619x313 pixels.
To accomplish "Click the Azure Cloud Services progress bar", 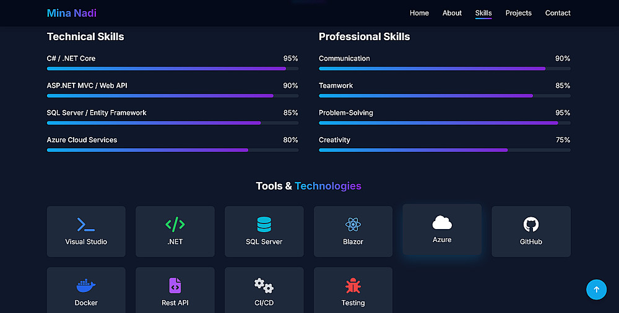I will click(173, 150).
